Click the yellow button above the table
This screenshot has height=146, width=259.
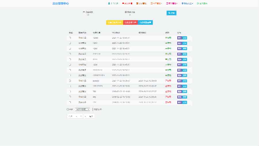(x=115, y=22)
